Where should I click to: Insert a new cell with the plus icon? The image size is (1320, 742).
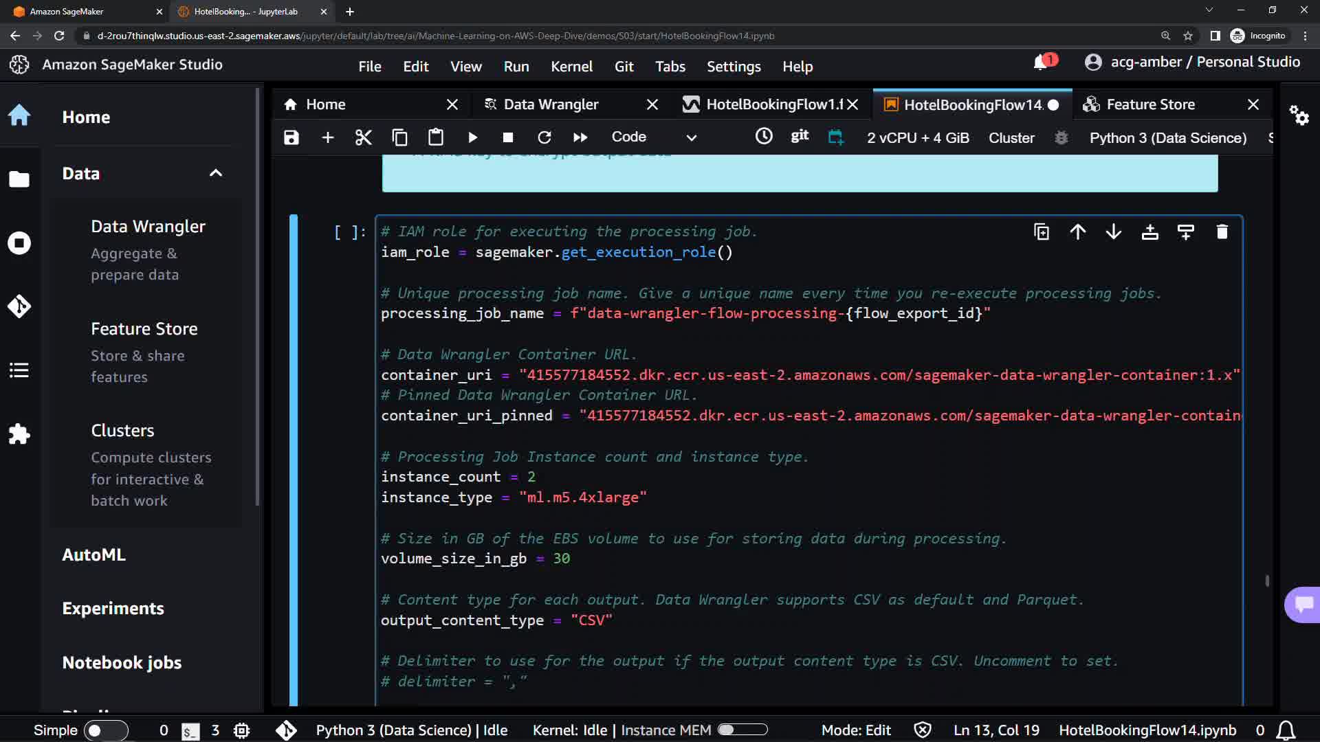coord(328,137)
